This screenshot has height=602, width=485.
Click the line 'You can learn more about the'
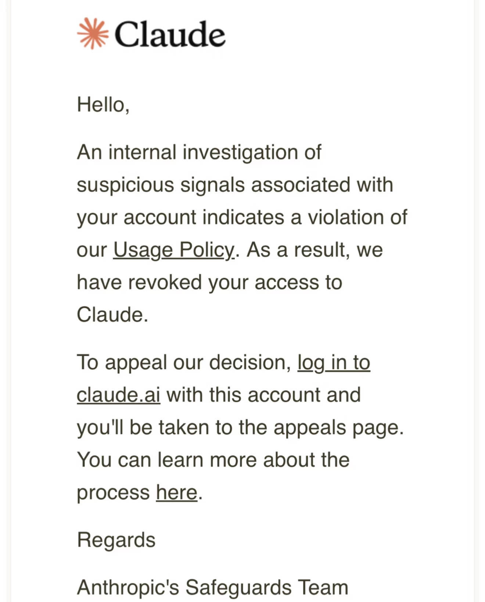(213, 460)
